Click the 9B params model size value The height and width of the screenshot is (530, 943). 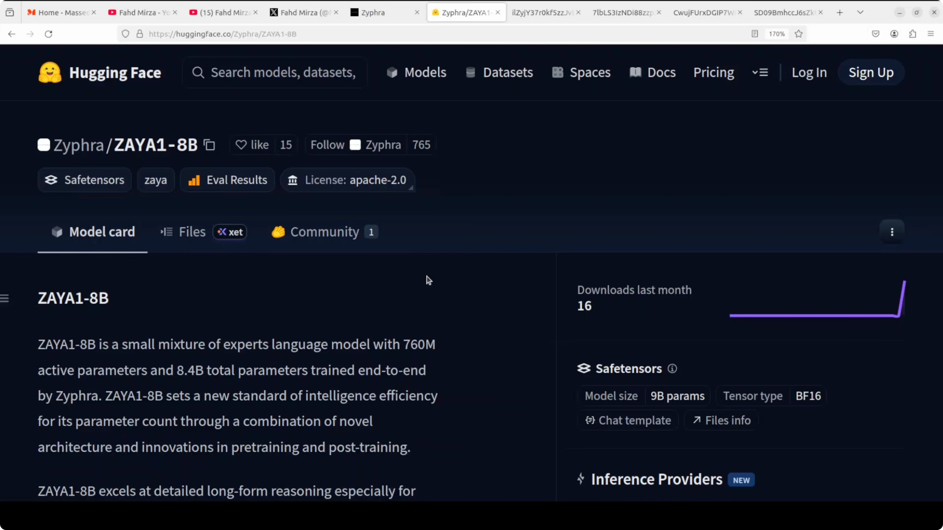click(677, 396)
